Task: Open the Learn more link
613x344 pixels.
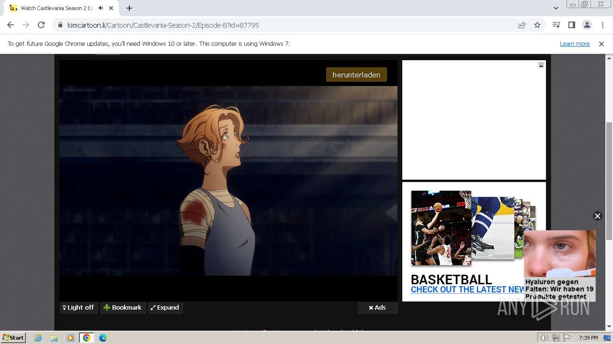Action: (x=575, y=43)
